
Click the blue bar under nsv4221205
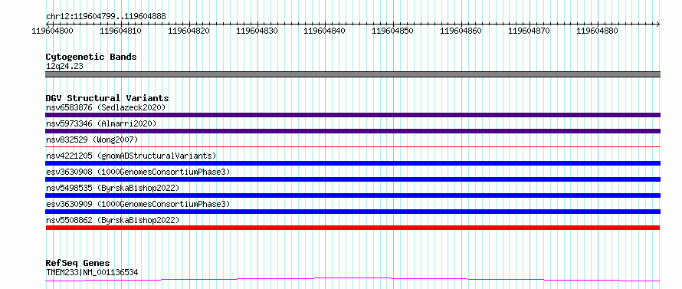tap(352, 163)
